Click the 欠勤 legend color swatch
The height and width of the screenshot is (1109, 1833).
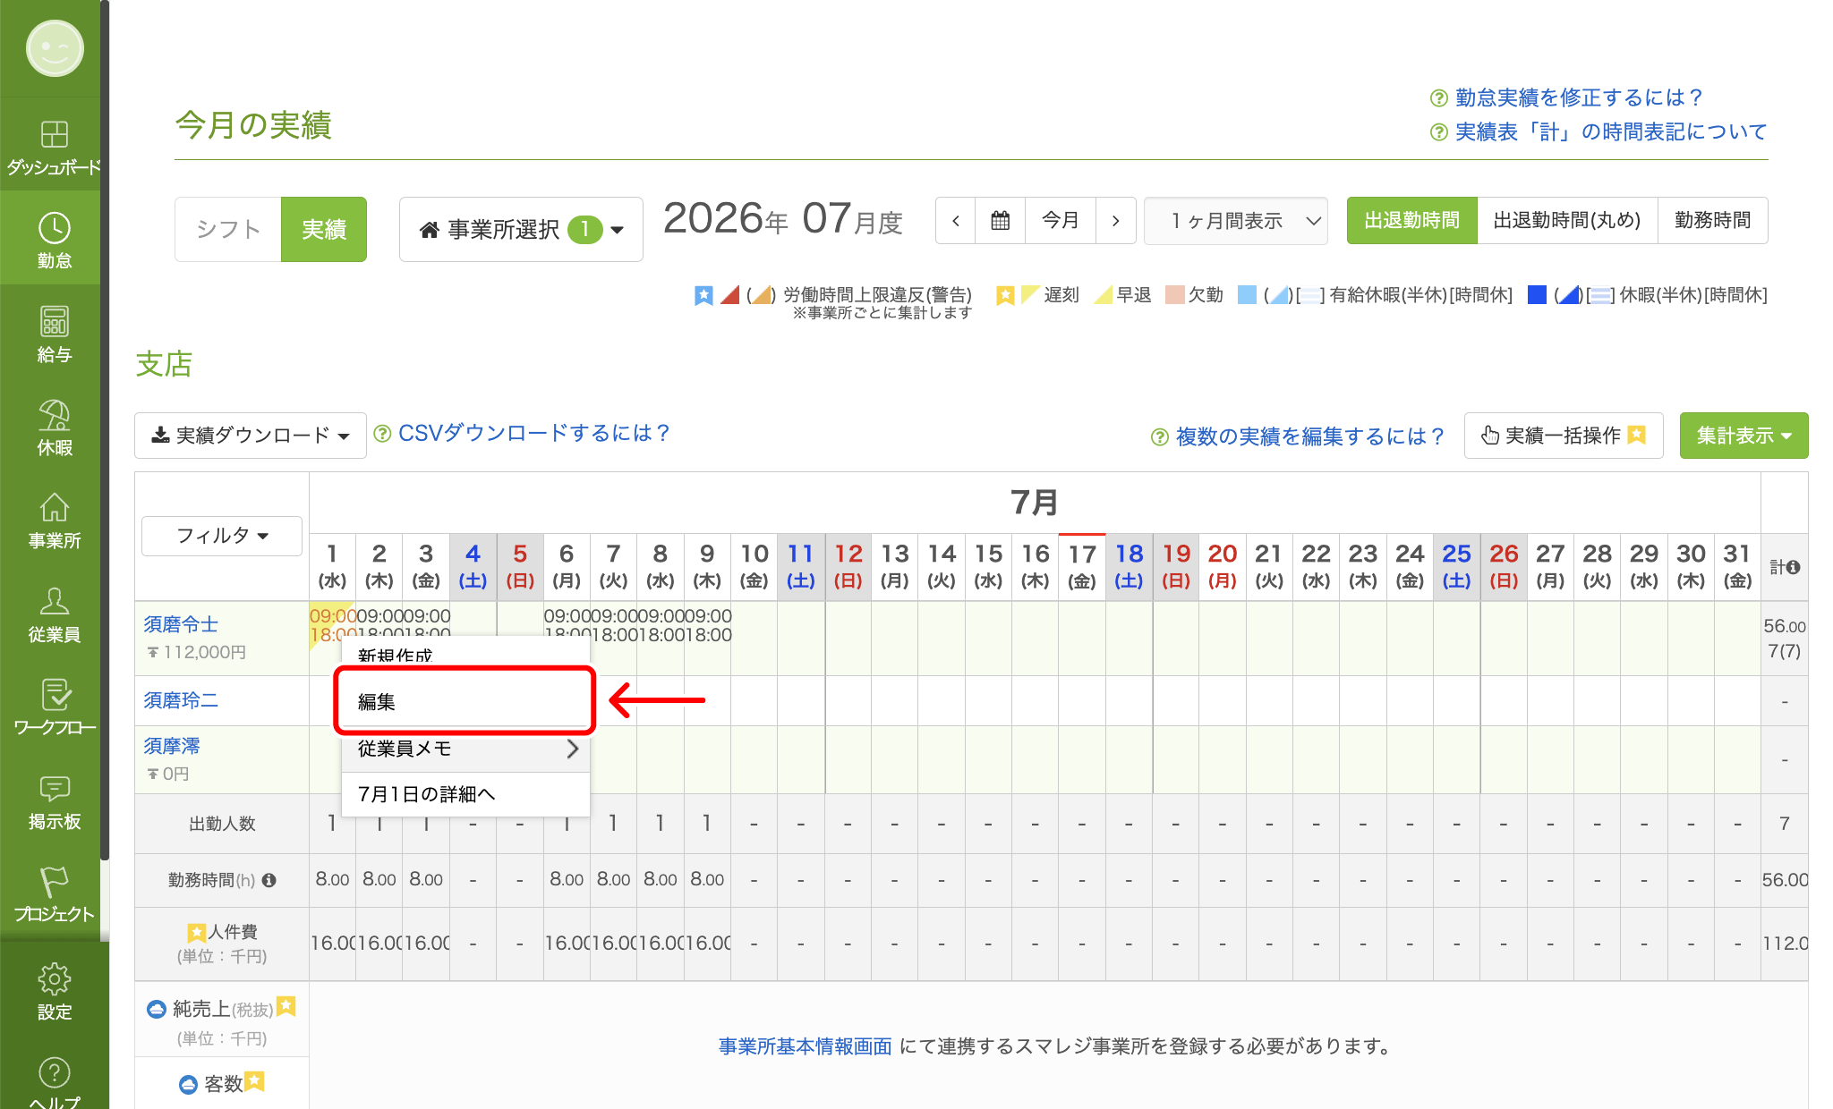1174,294
